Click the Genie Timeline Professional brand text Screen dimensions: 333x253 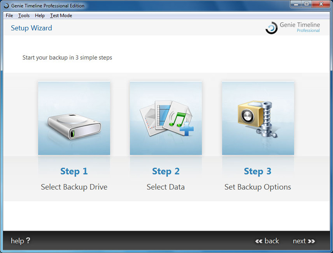click(300, 27)
